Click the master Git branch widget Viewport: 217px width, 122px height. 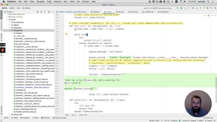point(209,121)
